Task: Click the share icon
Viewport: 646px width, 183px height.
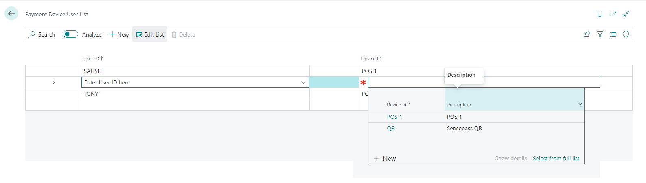Action: pyautogui.click(x=587, y=34)
